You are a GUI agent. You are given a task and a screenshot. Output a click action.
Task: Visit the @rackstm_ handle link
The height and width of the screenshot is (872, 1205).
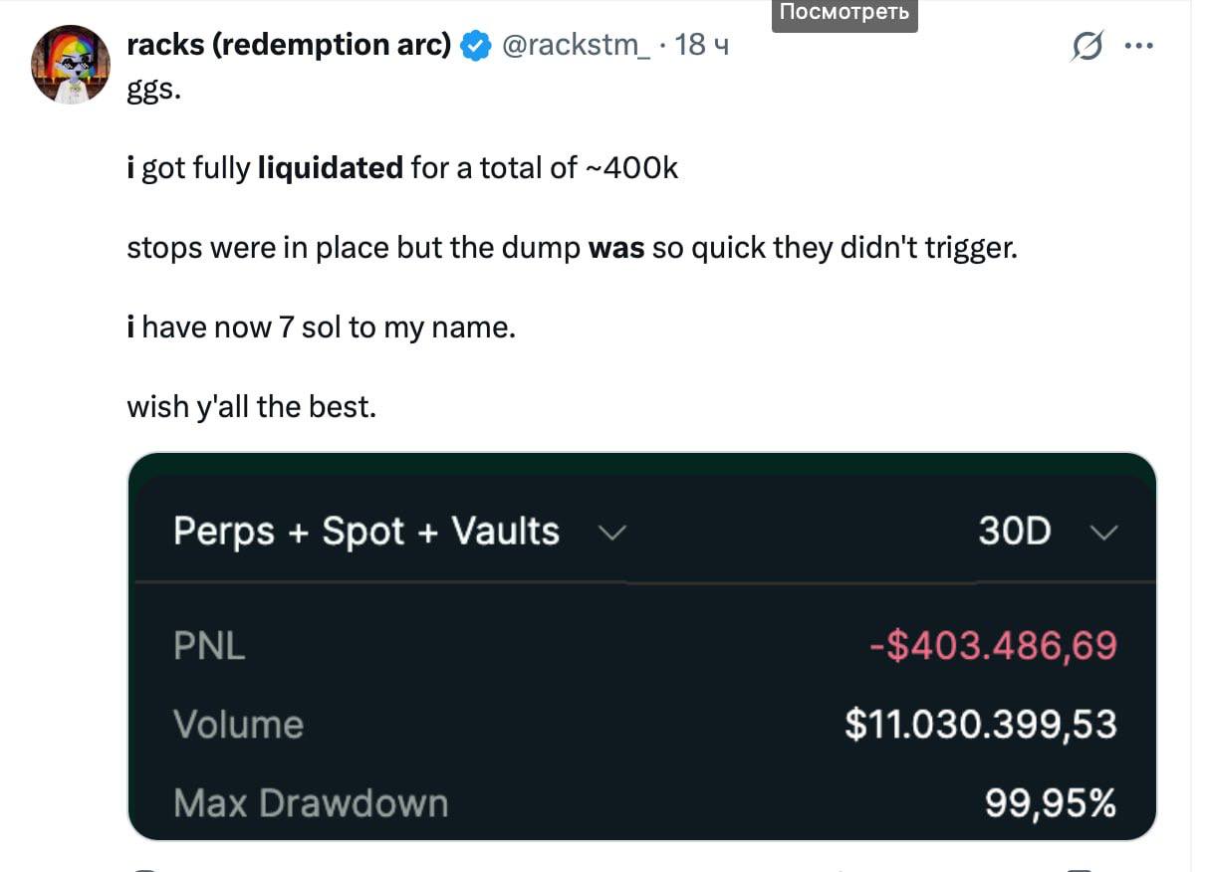[577, 45]
